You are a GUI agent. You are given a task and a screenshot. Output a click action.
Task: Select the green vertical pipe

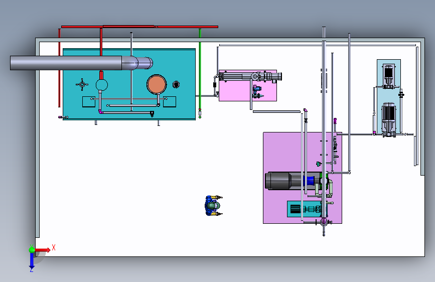(200, 69)
